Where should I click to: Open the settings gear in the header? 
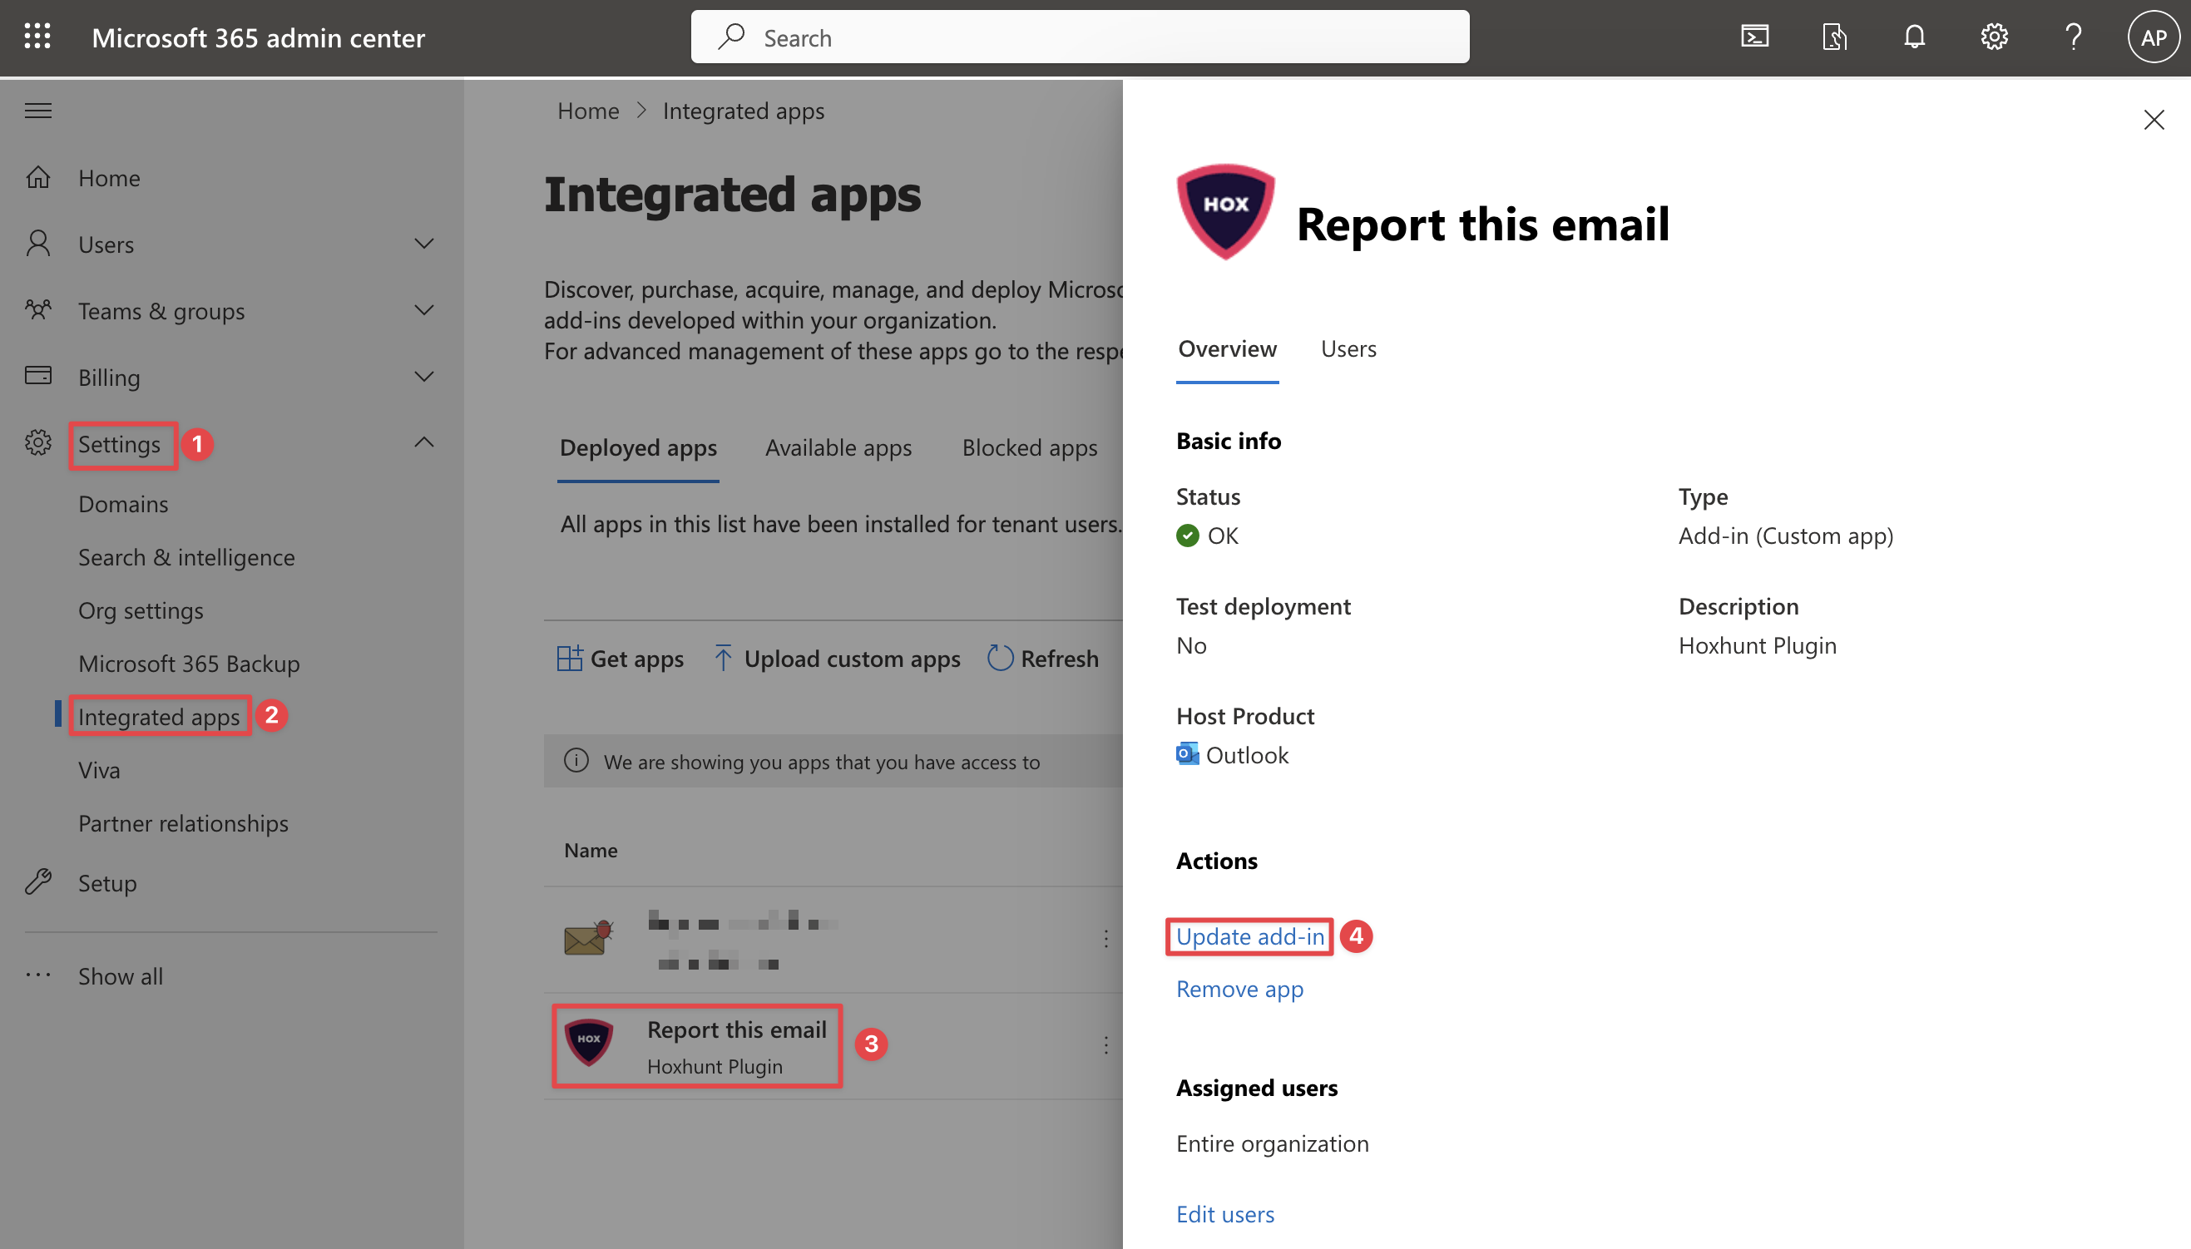1994,37
